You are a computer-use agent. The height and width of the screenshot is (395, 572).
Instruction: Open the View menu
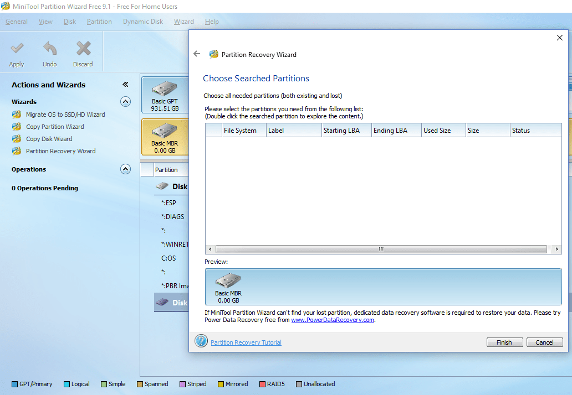click(45, 22)
